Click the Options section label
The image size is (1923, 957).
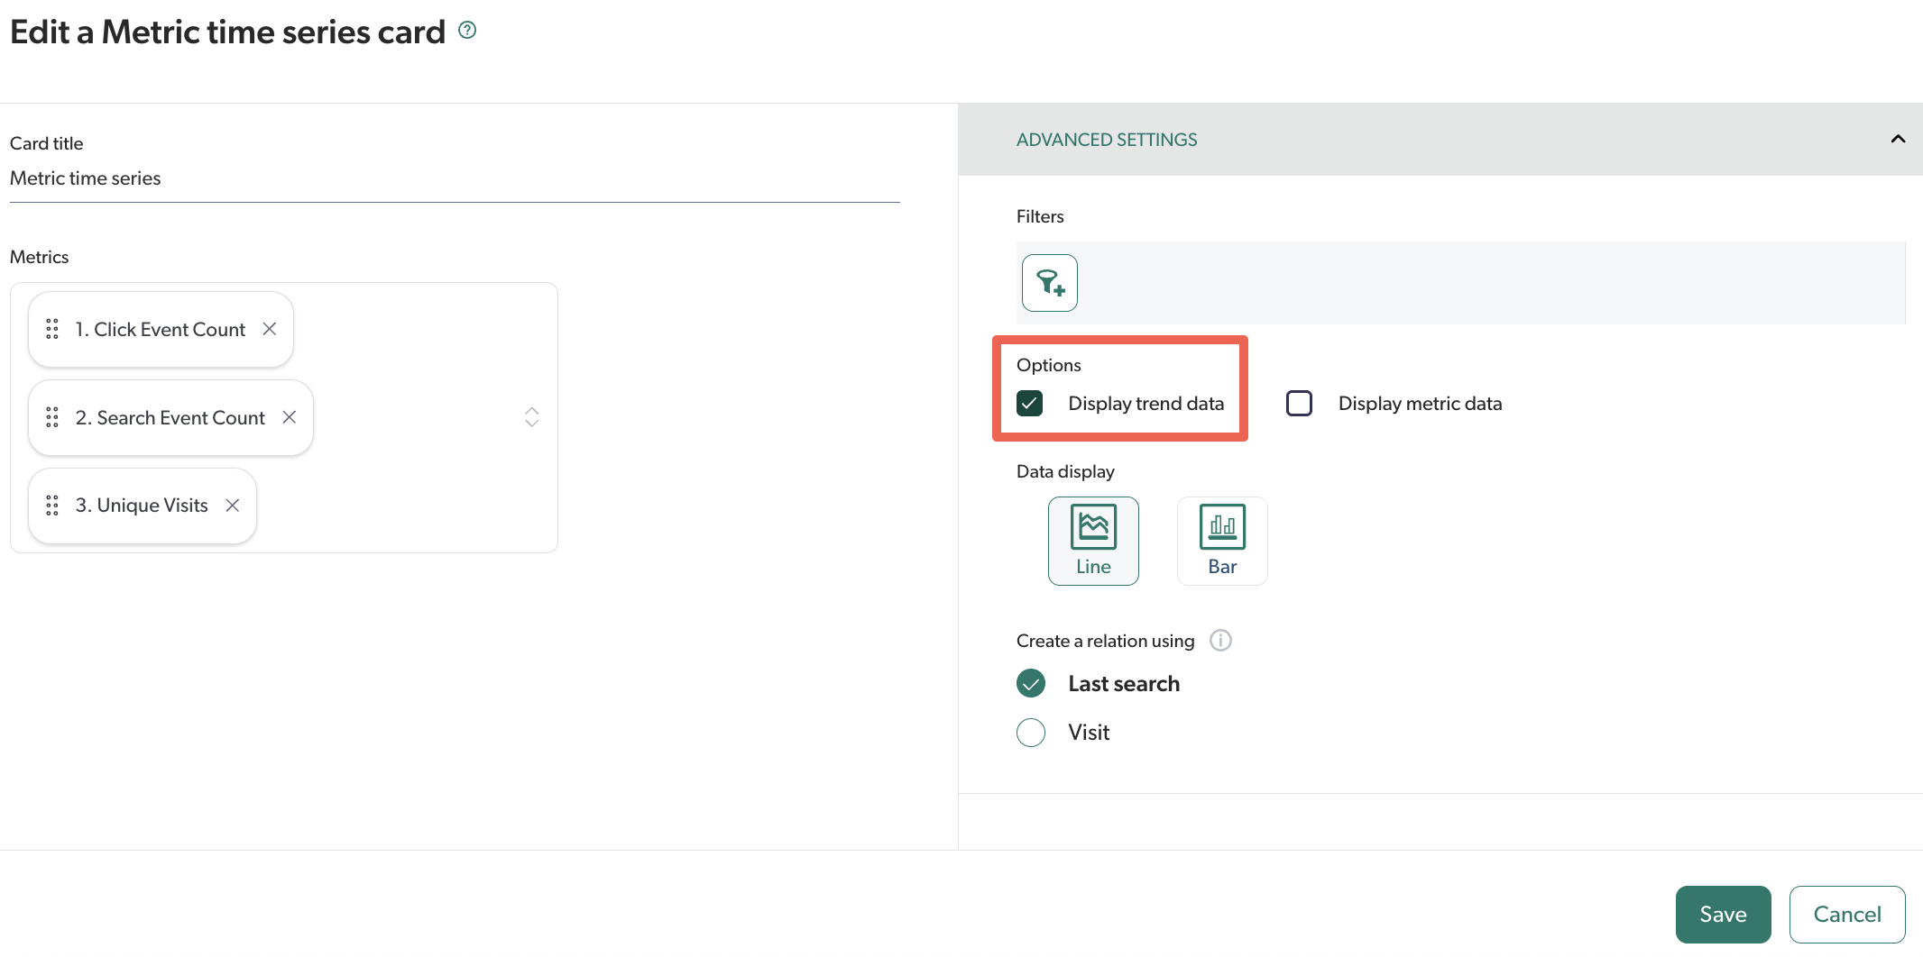(1048, 364)
